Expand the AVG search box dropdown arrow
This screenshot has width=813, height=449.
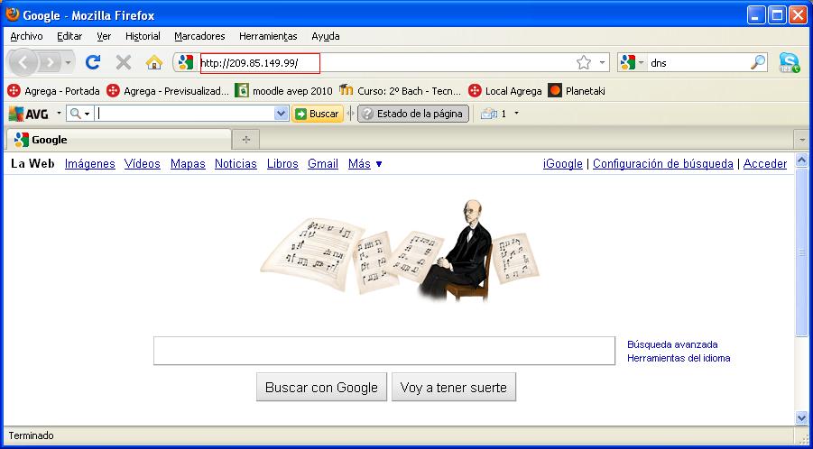(281, 114)
